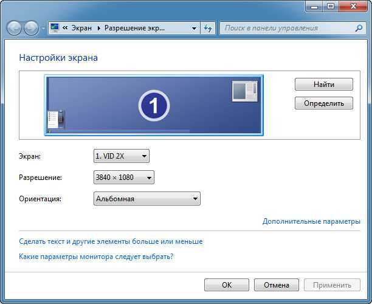Open the recent pages dropdown beside navigation arrows
This screenshot has width=372, height=304.
43,28
